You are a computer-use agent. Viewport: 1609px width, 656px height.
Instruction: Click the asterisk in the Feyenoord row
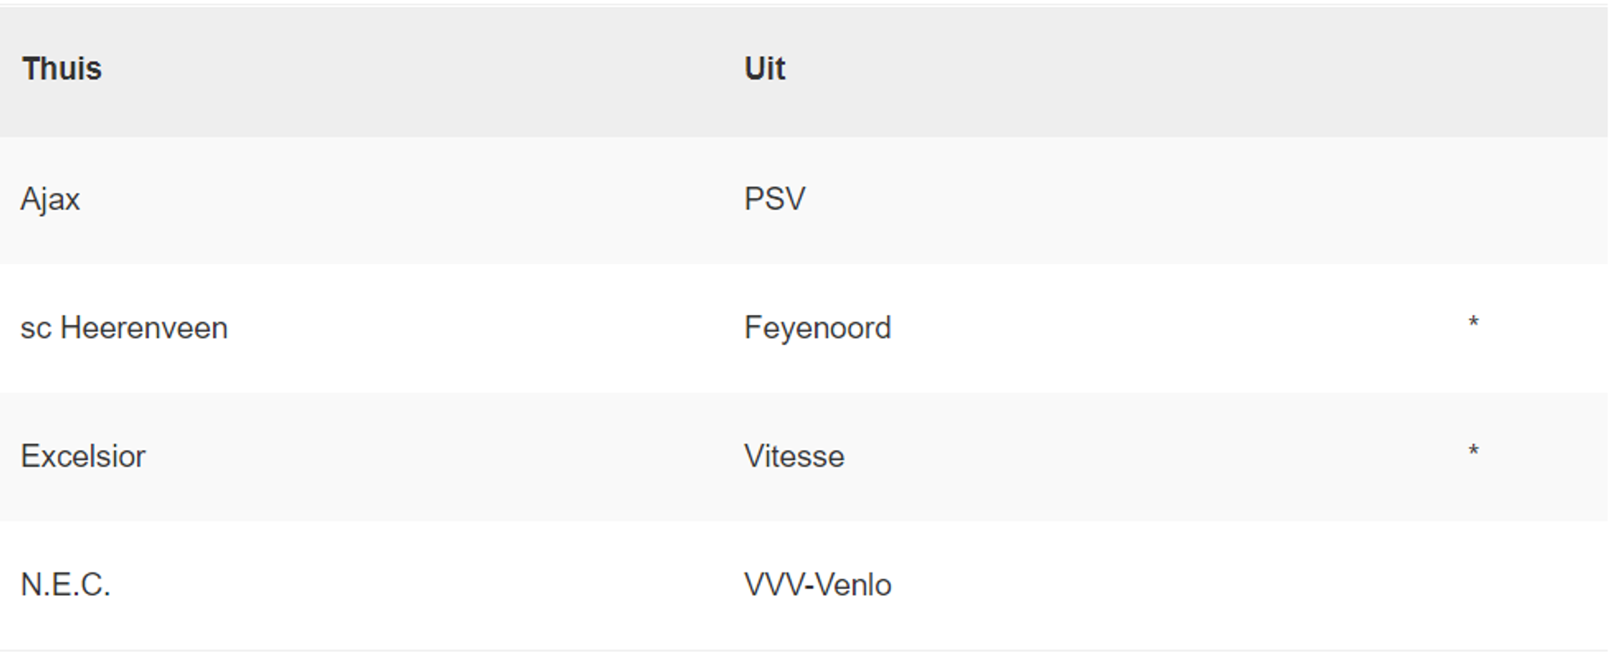1473,323
